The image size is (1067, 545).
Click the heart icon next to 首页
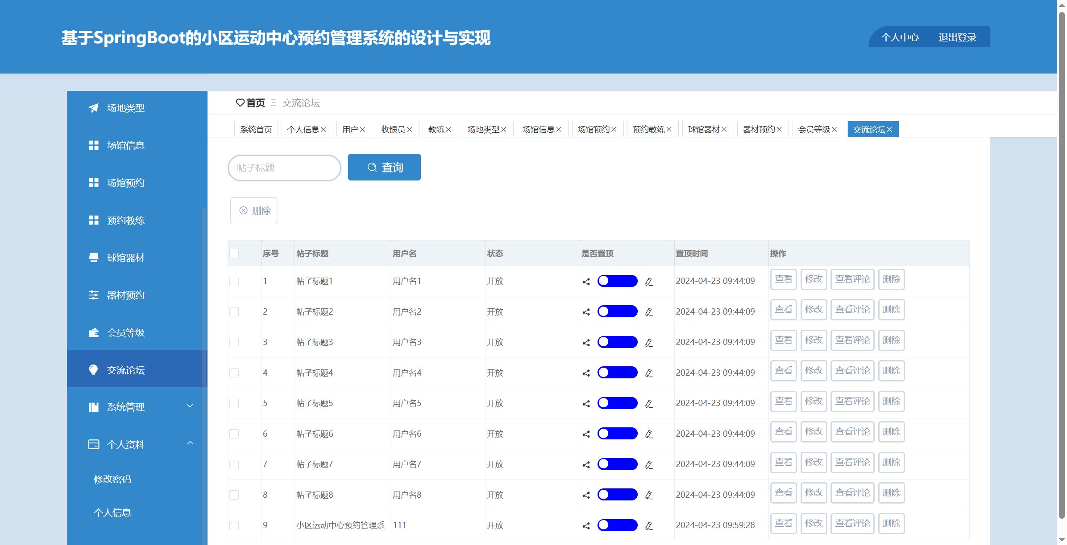click(240, 102)
